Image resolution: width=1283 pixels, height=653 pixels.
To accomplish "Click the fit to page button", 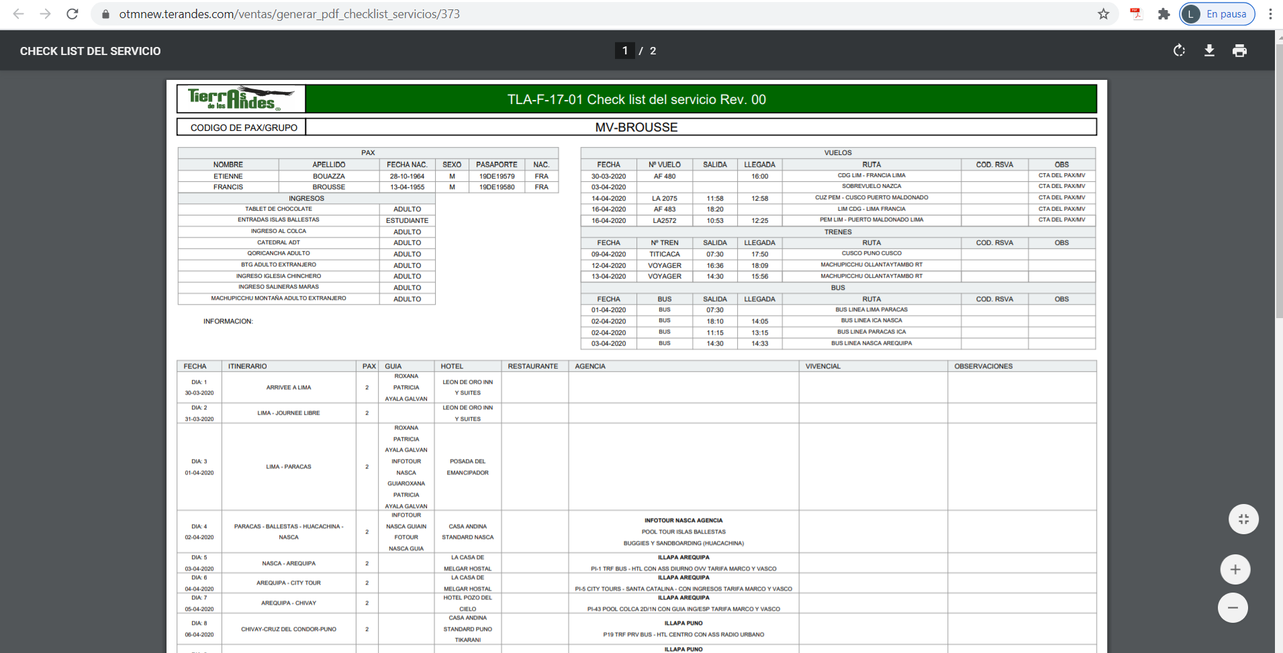I will [x=1243, y=519].
